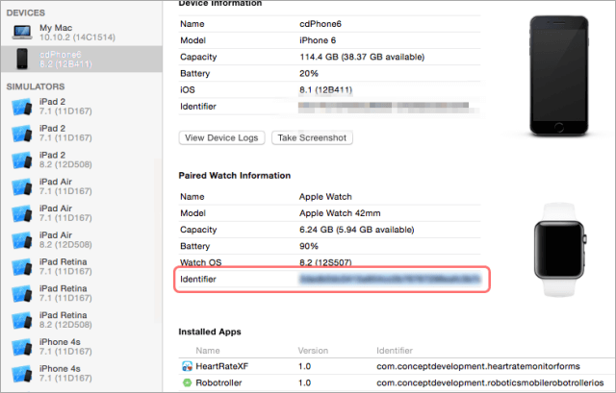This screenshot has width=616, height=393.
Task: Click capacity value 114.4 GB (38.37 GB available)
Action: pos(362,57)
